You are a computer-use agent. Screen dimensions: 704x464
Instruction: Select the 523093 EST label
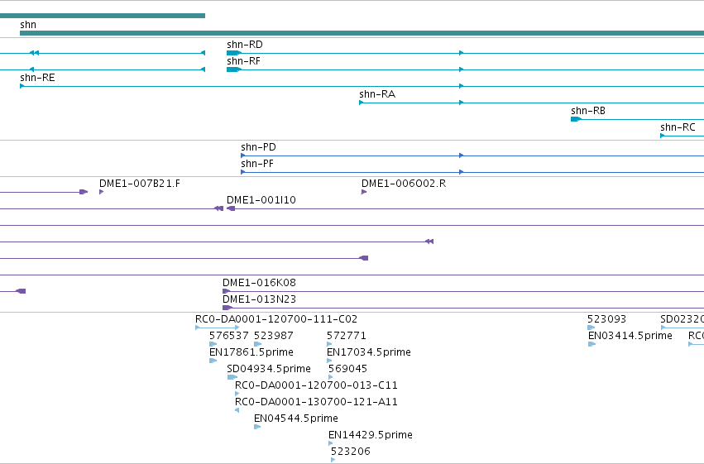pos(606,319)
